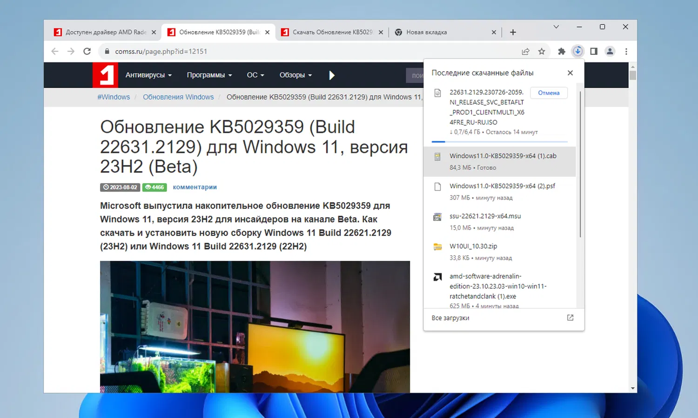Switch to 'Доступен драйвер AMD' tab

click(105, 32)
